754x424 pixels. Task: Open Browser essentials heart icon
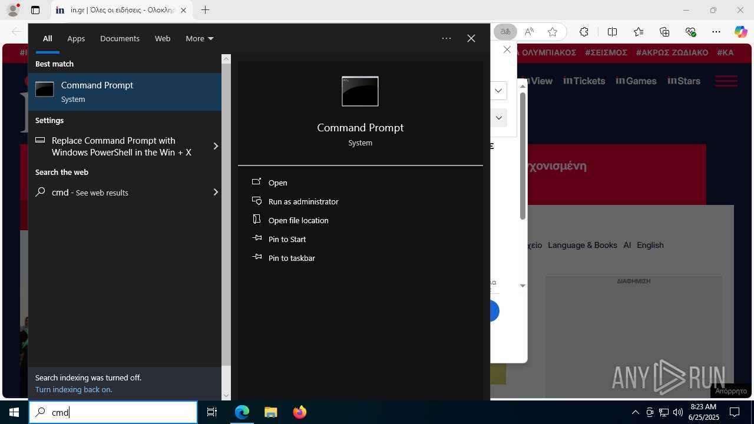pos(690,32)
